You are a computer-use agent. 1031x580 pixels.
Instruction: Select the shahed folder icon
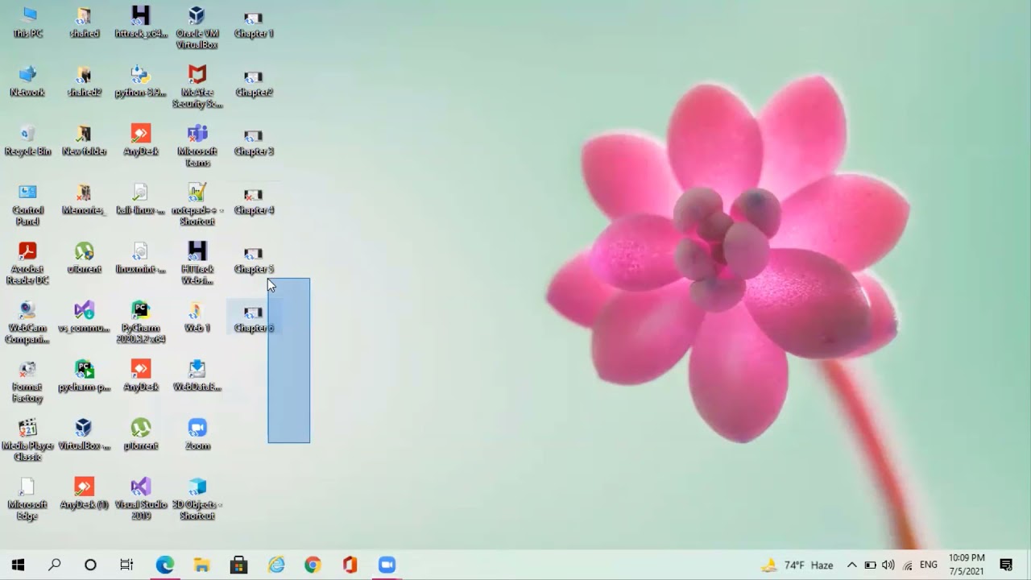click(x=84, y=23)
